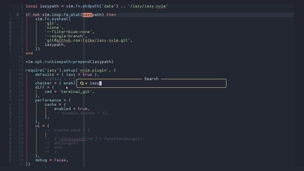304x171 pixels.
Task: Click the 'then' keyword on current line
Action: pyautogui.click(x=111, y=15)
